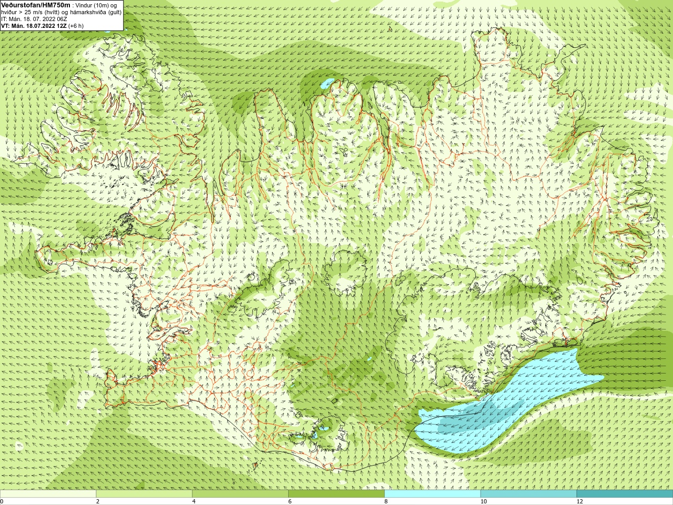Viewport: 673px width, 505px height.
Task: Click the IT: Mán. 18. 07. 2022 06Z line
Action: coord(34,18)
